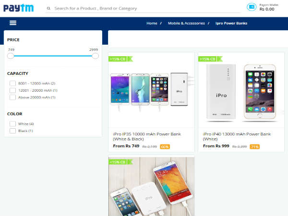This screenshot has height=216, width=288.
Task: Open the hamburger menu
Action: pyautogui.click(x=13, y=23)
